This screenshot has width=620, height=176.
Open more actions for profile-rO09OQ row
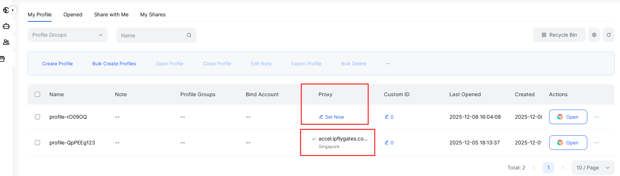tap(596, 117)
